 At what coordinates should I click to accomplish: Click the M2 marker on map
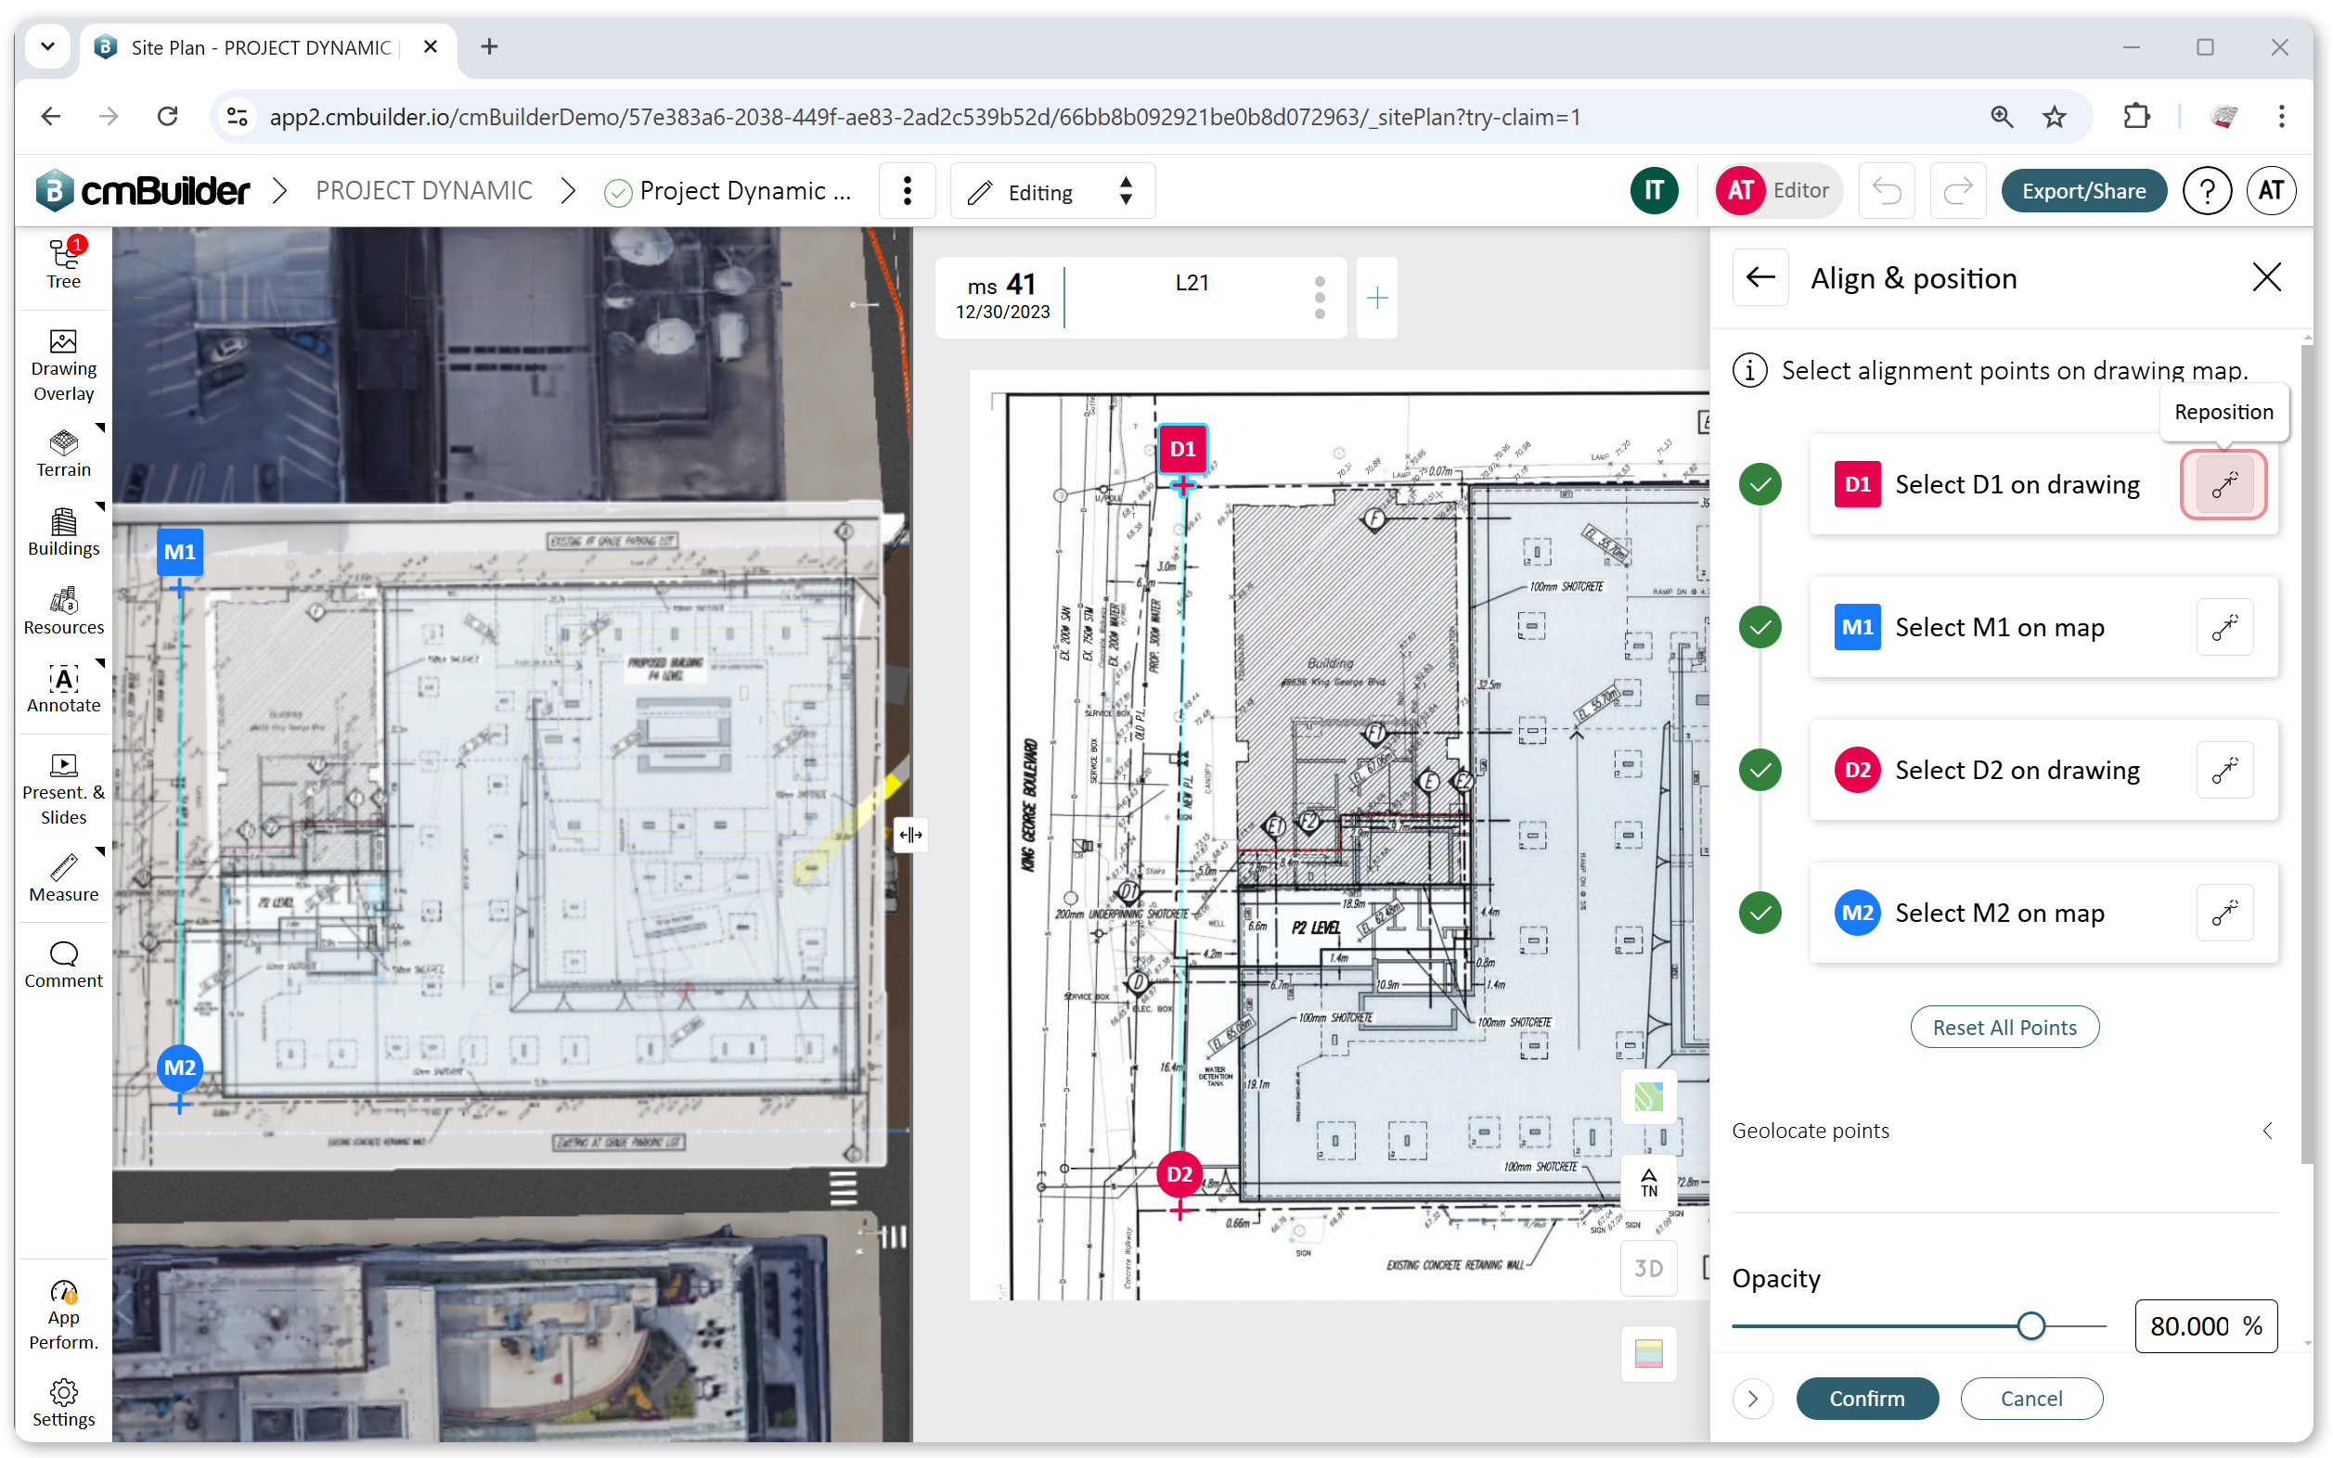[x=179, y=1068]
